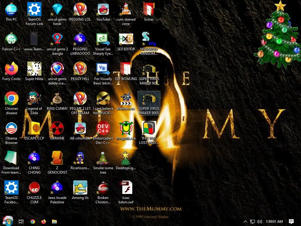
Task: Open the TeamOS Forum Link shortcut
Action: 34,14
